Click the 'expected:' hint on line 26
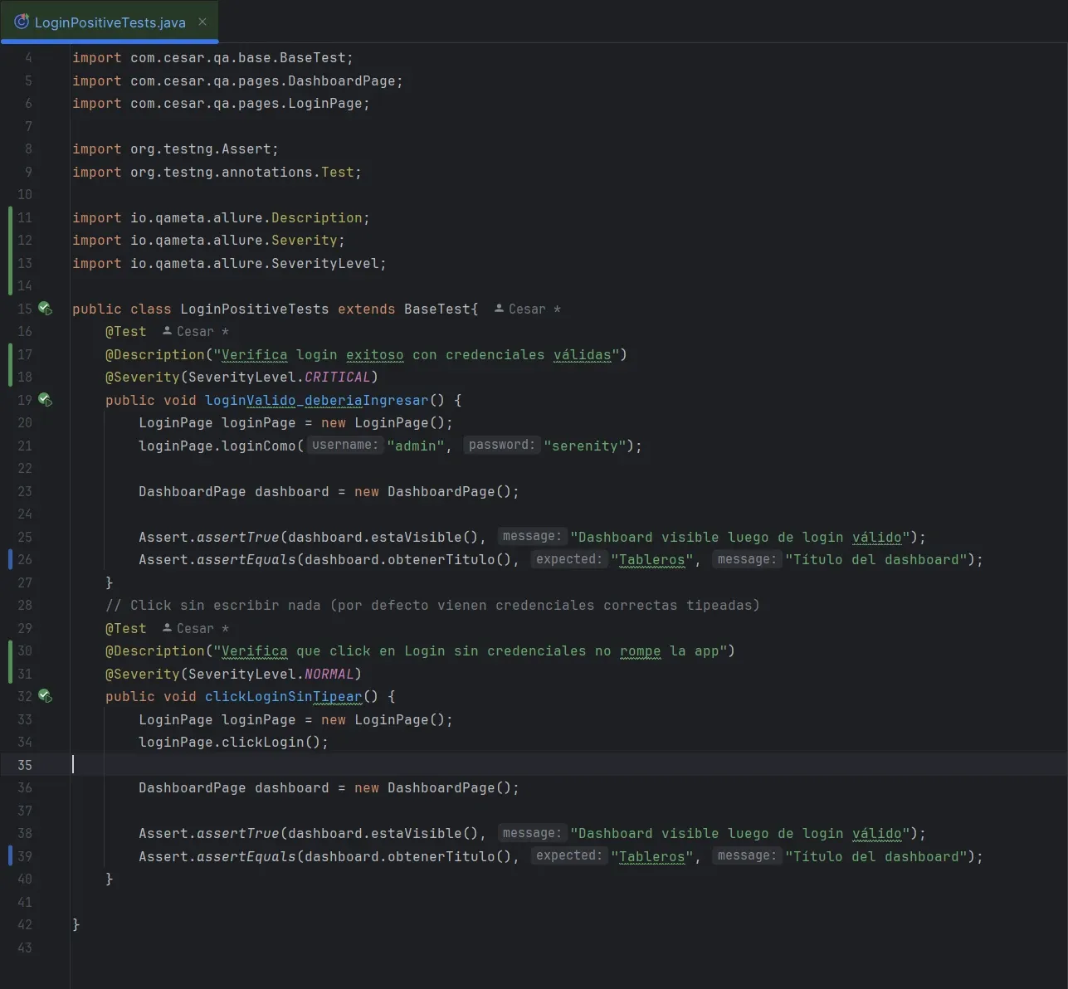Screen dimensions: 1068x989 (569, 558)
